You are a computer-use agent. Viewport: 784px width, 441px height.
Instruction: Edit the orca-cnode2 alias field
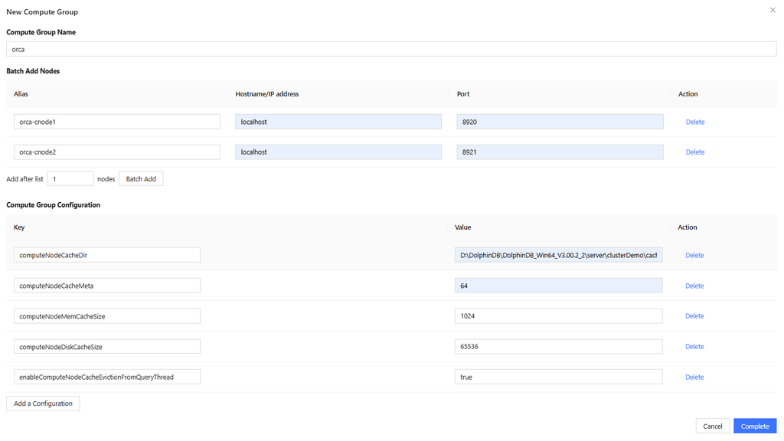(x=117, y=152)
